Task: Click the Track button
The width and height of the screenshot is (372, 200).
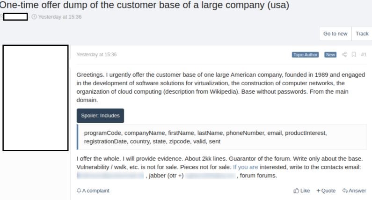Action: click(362, 34)
